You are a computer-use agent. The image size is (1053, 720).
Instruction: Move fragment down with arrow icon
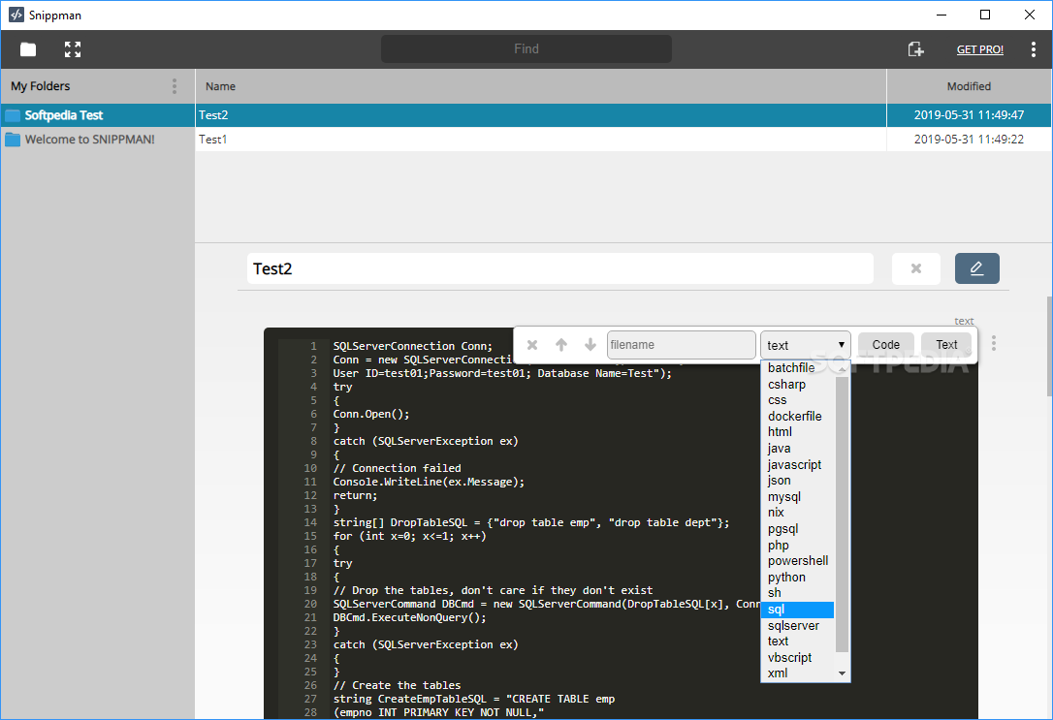click(590, 345)
